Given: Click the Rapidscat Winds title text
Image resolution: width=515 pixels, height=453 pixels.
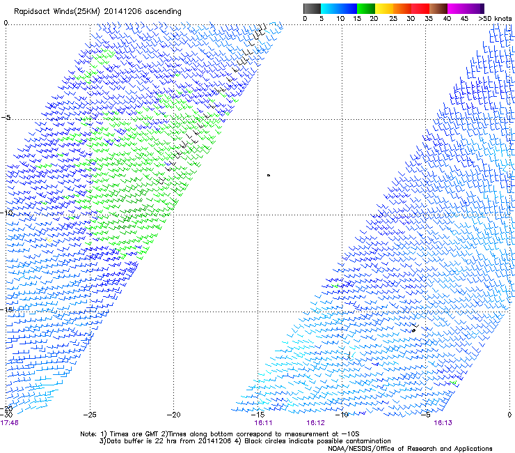Looking at the screenshot, I should 97,12.
